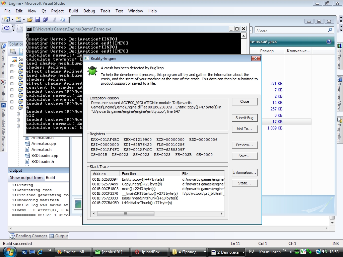This screenshot has width=343, height=257.
Task: Open the File menu
Action: coord(7,11)
